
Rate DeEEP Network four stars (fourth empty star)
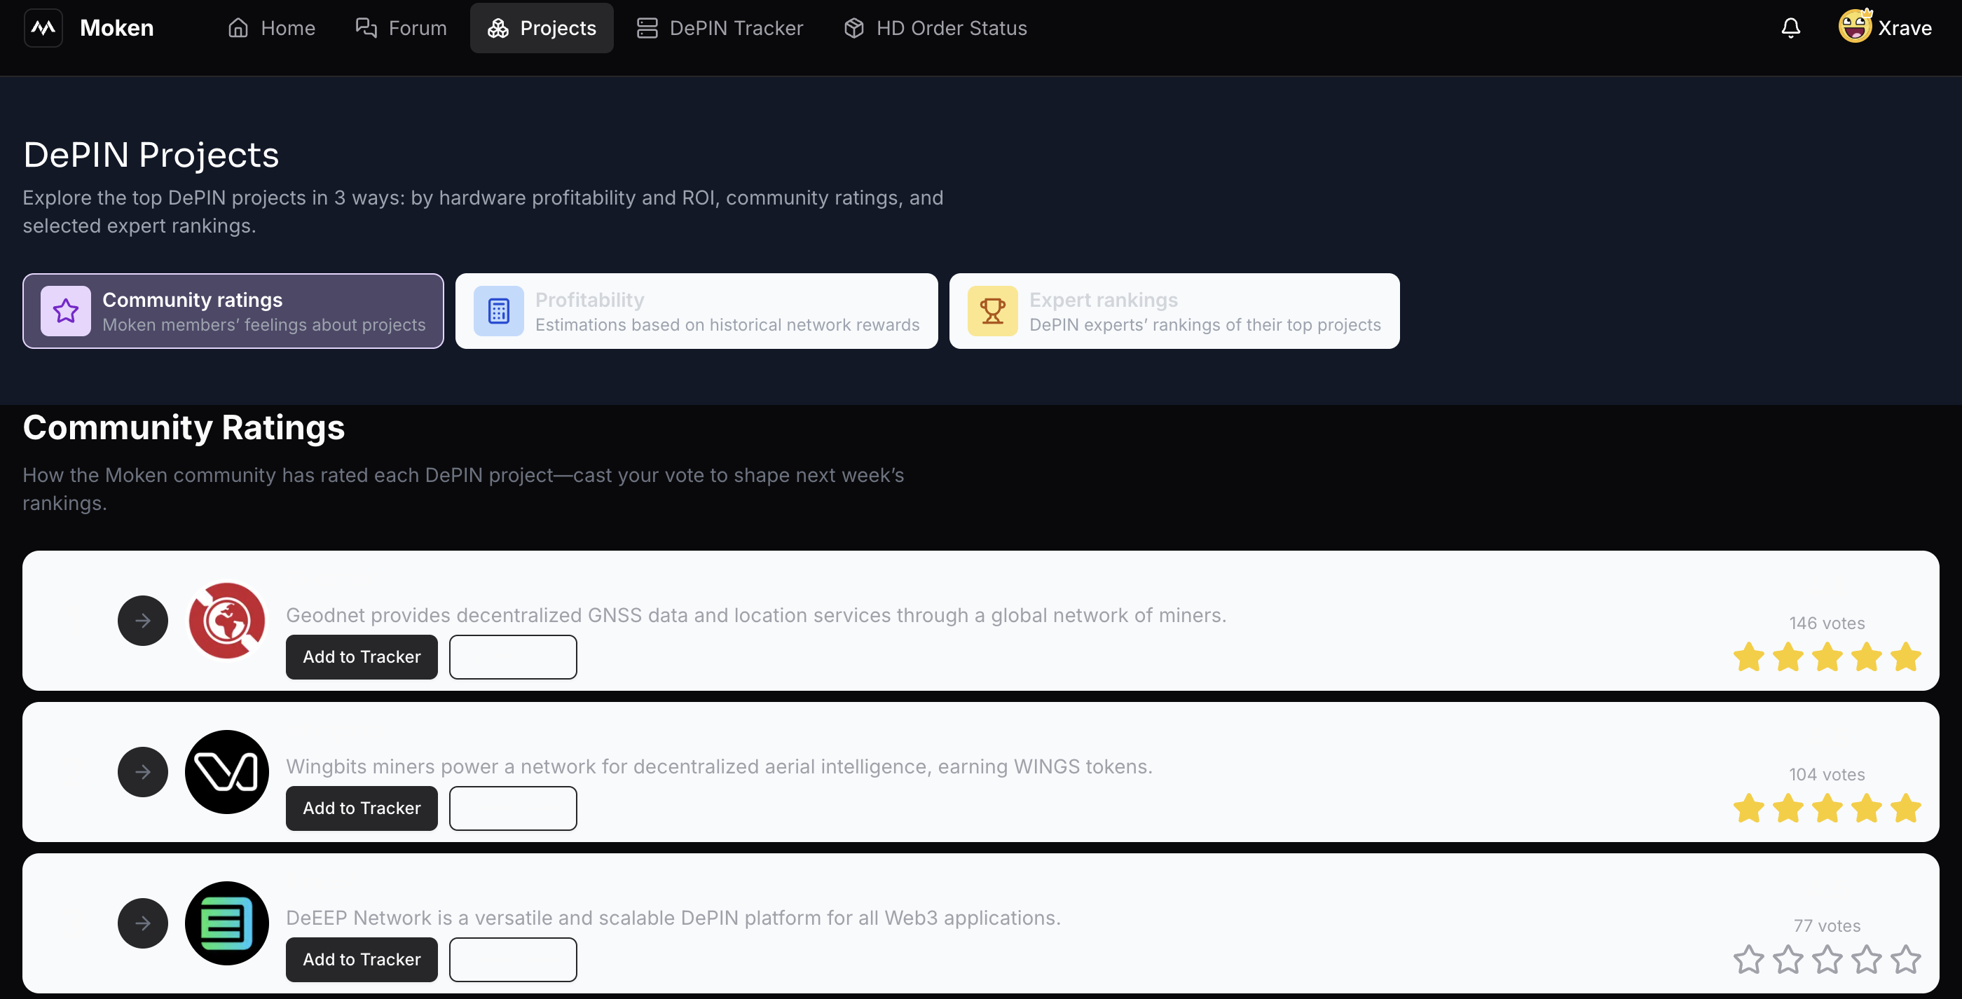tap(1867, 959)
